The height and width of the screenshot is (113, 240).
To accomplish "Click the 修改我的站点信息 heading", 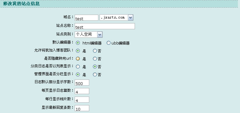I will 21,4.
